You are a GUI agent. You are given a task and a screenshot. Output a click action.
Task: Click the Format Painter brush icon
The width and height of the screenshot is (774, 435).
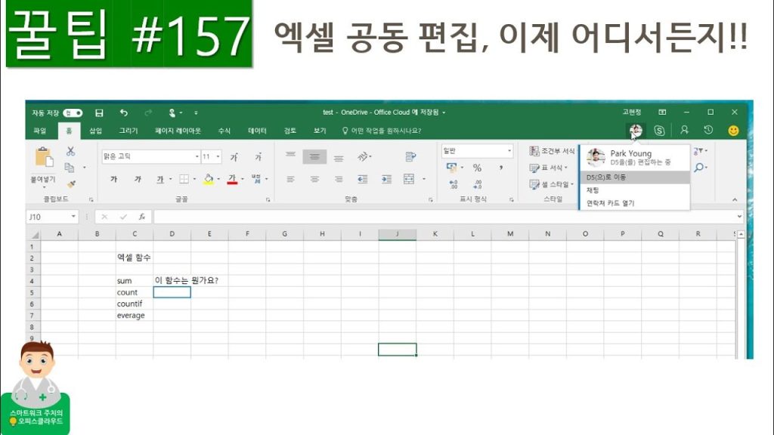pyautogui.click(x=70, y=183)
